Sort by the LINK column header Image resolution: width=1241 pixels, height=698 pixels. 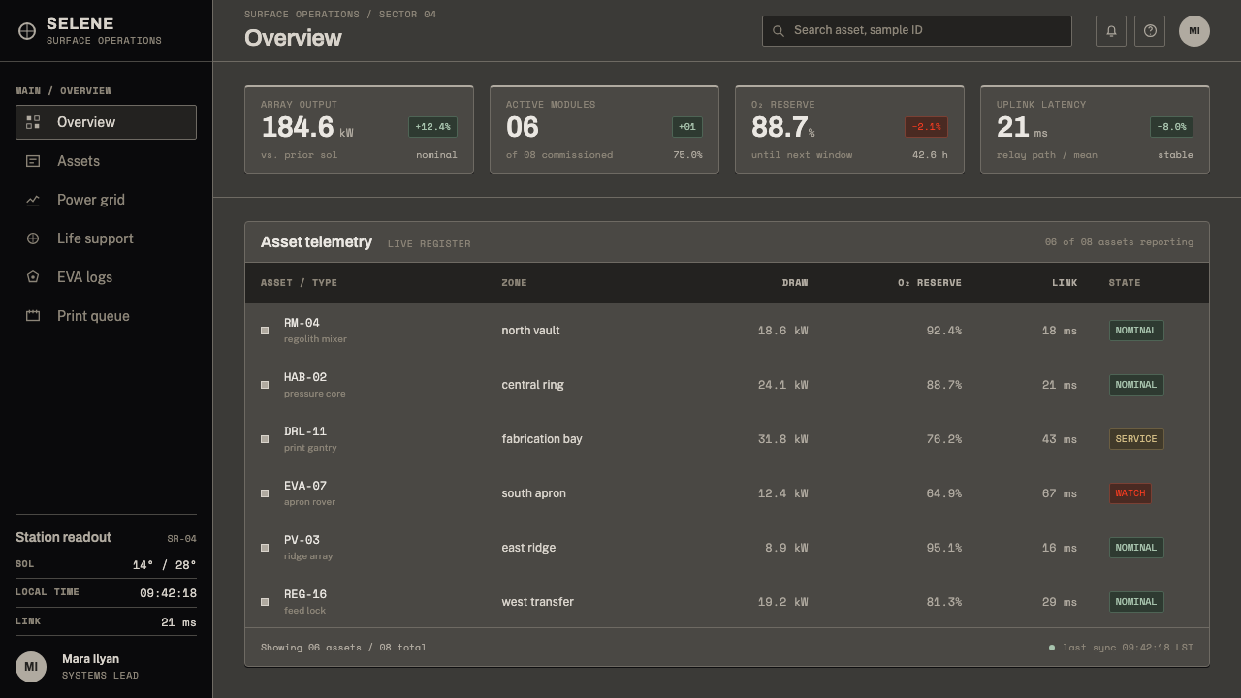tap(1065, 283)
